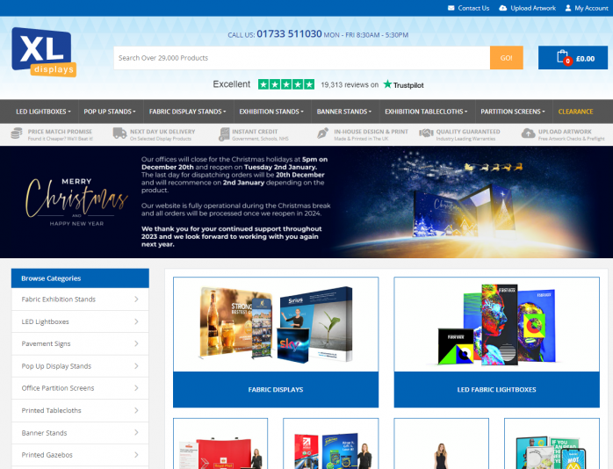Click the Instant Credit calculator icon
The image size is (613, 469).
click(x=224, y=134)
